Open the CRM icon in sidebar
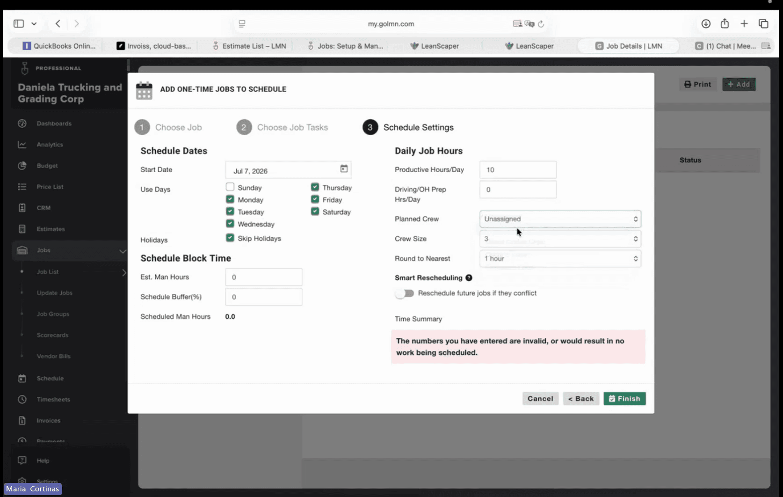This screenshot has width=783, height=497. point(22,208)
